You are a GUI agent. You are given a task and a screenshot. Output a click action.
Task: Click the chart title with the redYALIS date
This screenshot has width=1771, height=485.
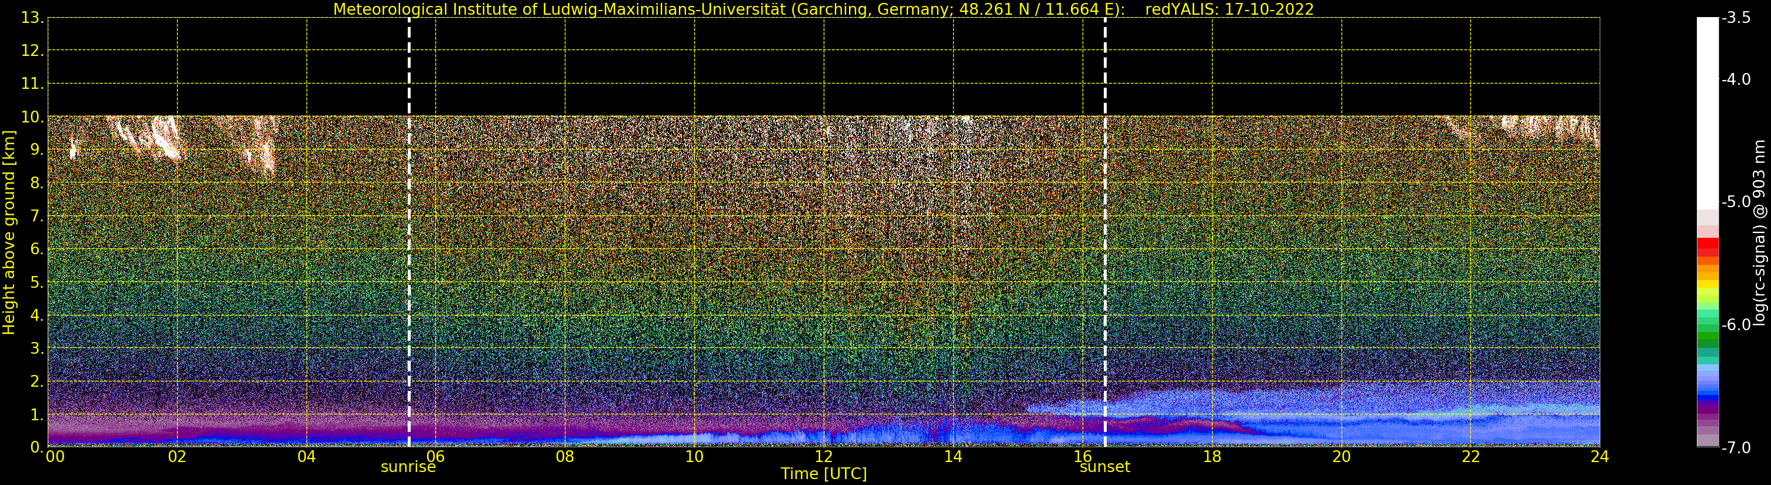(823, 9)
